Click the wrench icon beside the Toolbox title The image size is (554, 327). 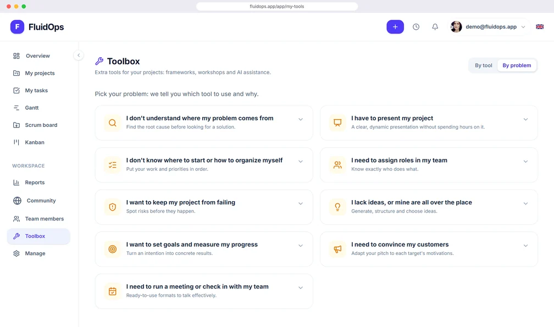click(99, 61)
